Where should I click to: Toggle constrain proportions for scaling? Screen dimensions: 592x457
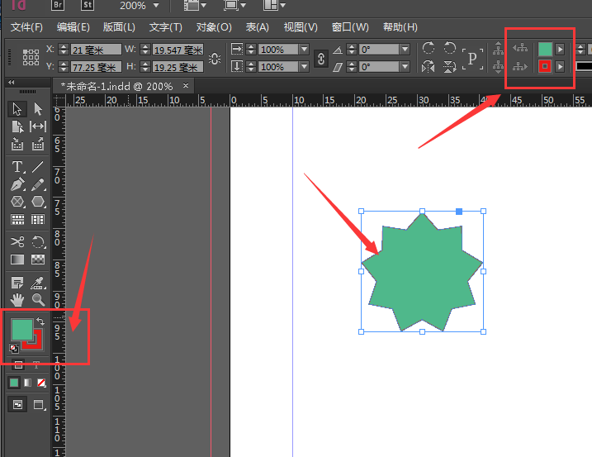coord(321,59)
